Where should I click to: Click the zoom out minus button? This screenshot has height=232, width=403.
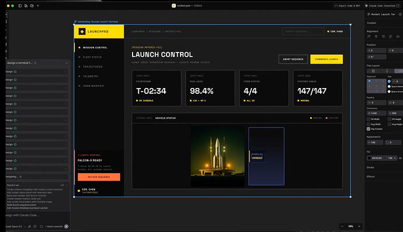(342, 226)
